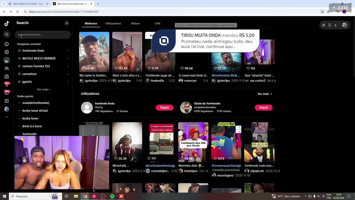Image resolution: width=355 pixels, height=200 pixels.
Task: Show hidden system tray icons
Action: [x=306, y=196]
